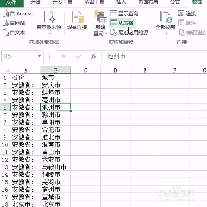The image size is (207, 207).
Task: Show queries (显示查询)
Action: pos(124,13)
